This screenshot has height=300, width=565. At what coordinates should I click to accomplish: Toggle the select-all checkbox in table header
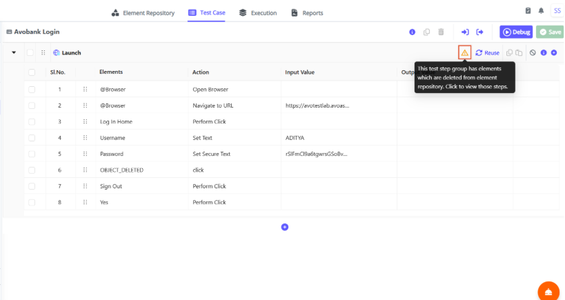pyautogui.click(x=32, y=72)
